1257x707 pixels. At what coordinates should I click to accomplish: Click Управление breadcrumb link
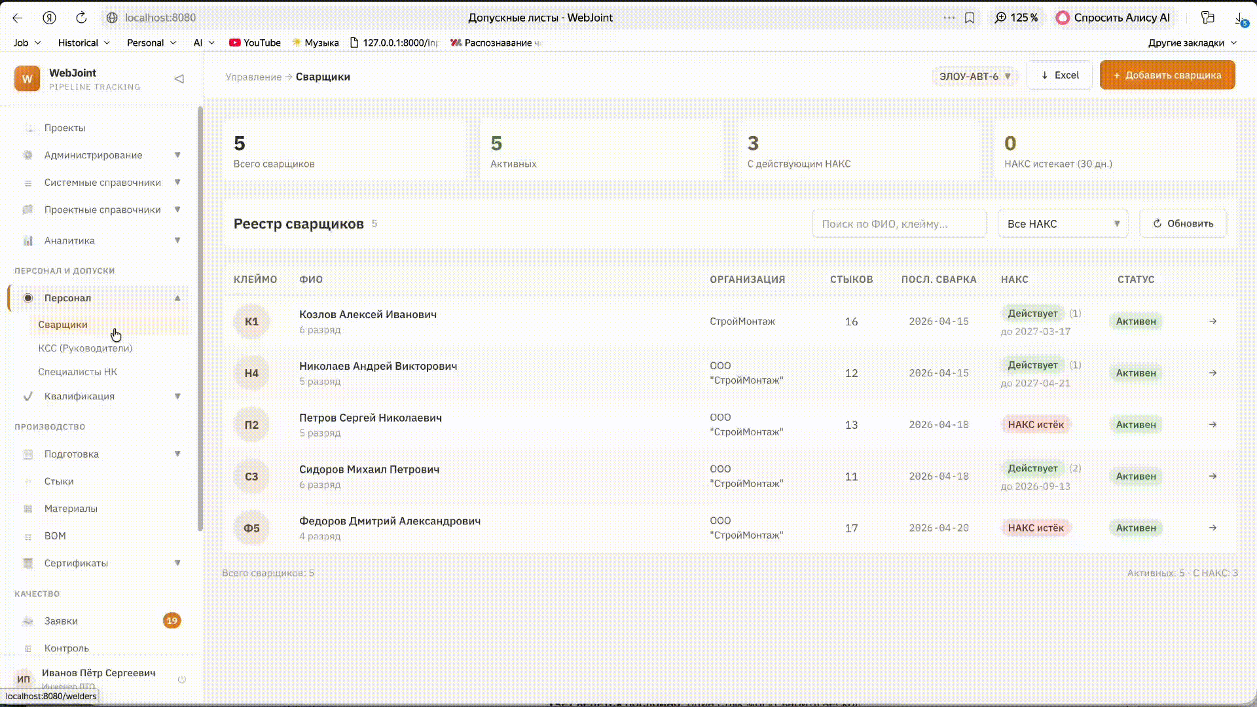[x=253, y=77]
